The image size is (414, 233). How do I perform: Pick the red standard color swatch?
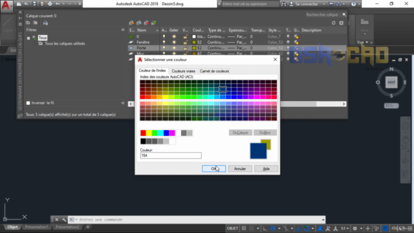pos(143,133)
